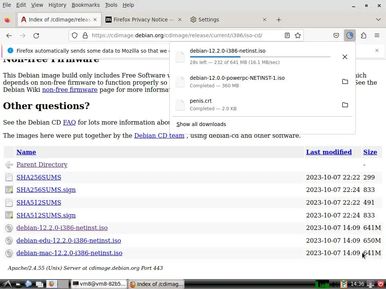Click the network monitor tray icon
386x289 pixels.
(x=322, y=284)
